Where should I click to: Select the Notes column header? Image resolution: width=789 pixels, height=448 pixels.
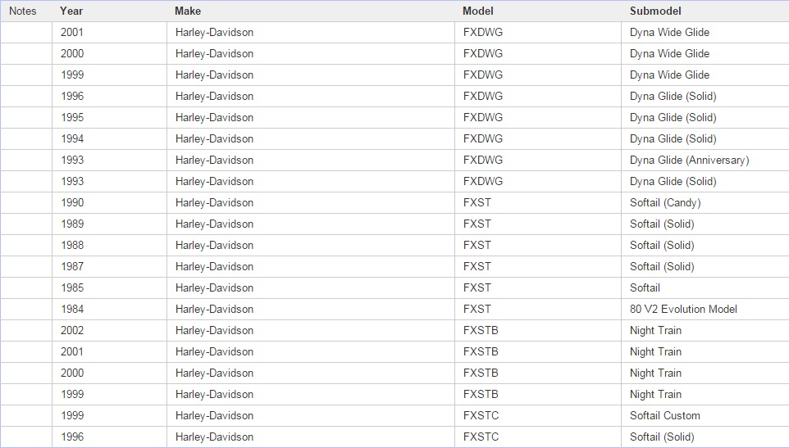pyautogui.click(x=23, y=11)
